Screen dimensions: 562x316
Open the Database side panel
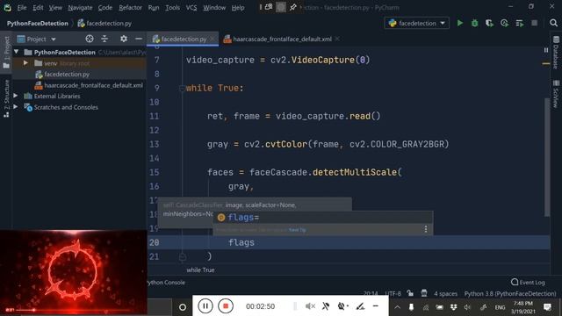(x=556, y=53)
